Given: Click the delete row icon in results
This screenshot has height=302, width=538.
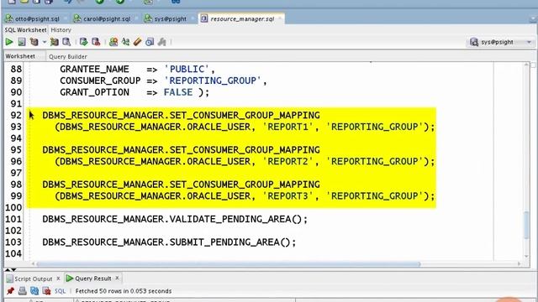Looking at the screenshot, I should point(46,291).
